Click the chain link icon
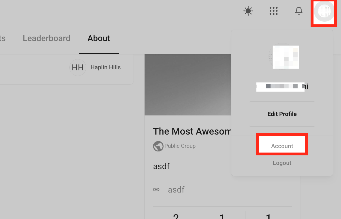 point(156,189)
